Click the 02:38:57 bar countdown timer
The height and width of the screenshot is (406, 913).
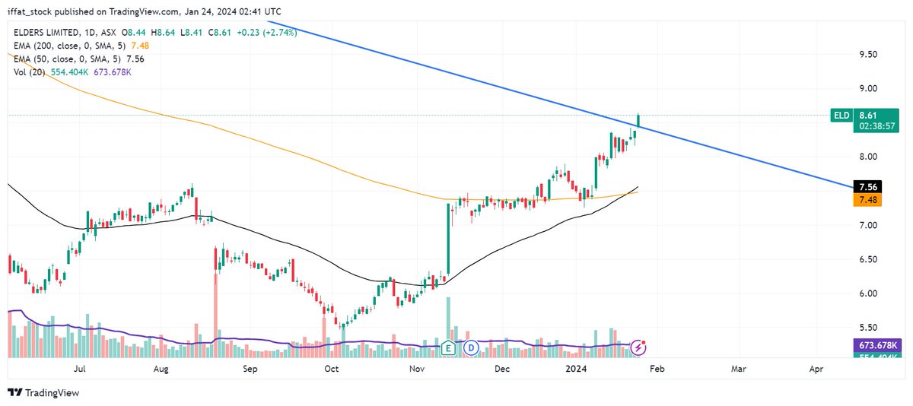pos(875,126)
